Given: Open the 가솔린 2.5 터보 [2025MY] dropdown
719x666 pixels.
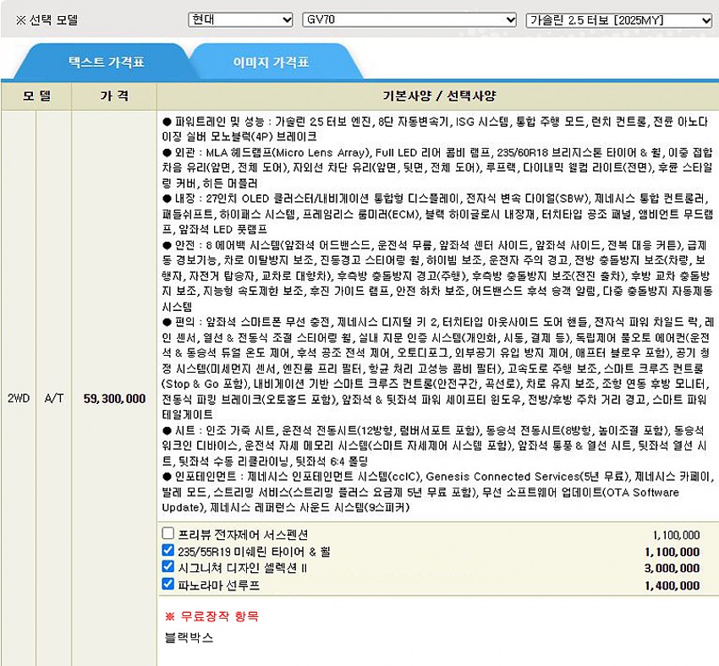Looking at the screenshot, I should click(618, 19).
